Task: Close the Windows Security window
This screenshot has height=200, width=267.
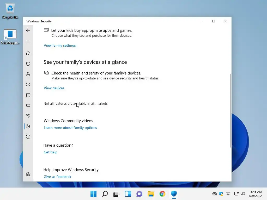Action: [x=226, y=21]
